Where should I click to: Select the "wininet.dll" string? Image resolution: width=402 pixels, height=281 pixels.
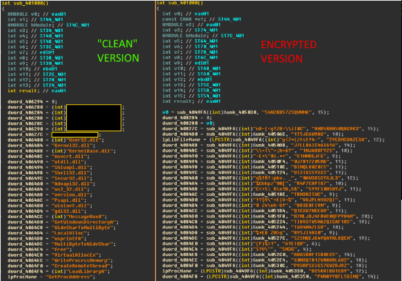pos(71,206)
